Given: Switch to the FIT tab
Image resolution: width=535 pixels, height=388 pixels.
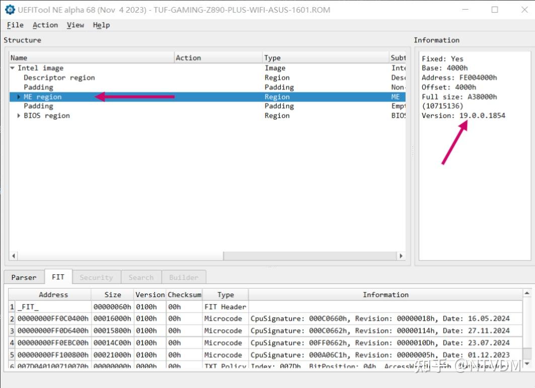Looking at the screenshot, I should (x=58, y=276).
